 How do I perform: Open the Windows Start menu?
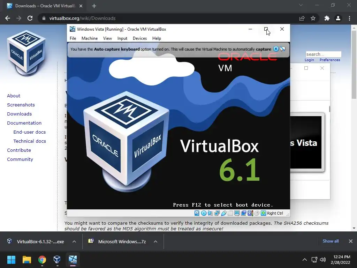tap(11, 260)
